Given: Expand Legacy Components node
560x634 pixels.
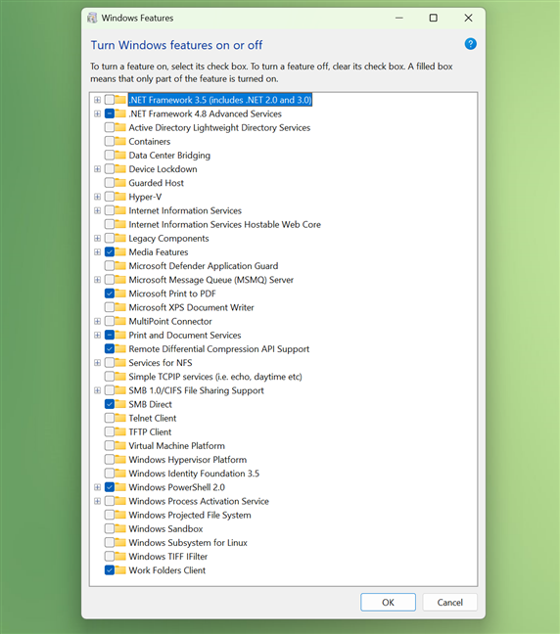Looking at the screenshot, I should point(98,238).
